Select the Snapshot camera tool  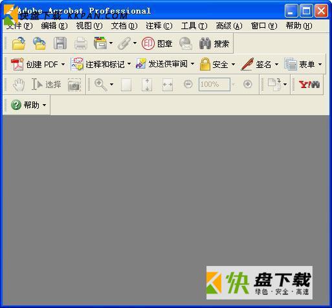[x=74, y=85]
